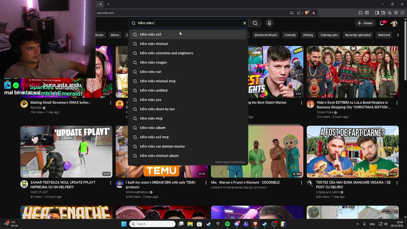Open FAZE FPLAYT channel link
Image resolution: width=407 pixels, height=229 pixels.
39,192
